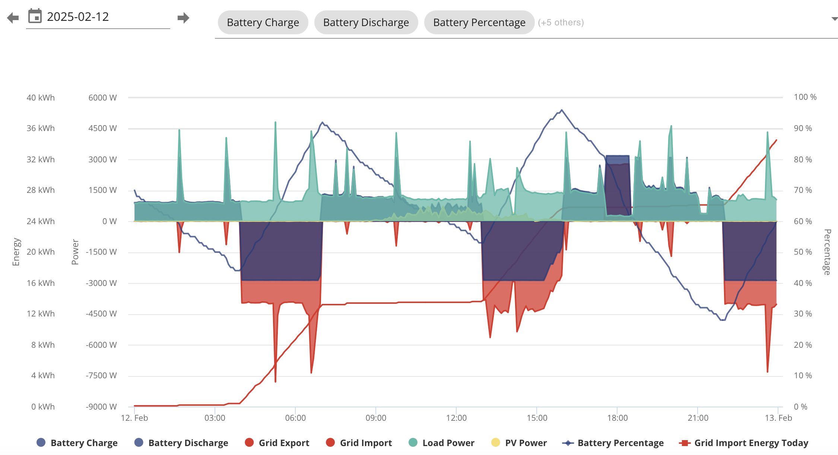Go to the next day with right arrow
838x455 pixels.
coord(183,17)
